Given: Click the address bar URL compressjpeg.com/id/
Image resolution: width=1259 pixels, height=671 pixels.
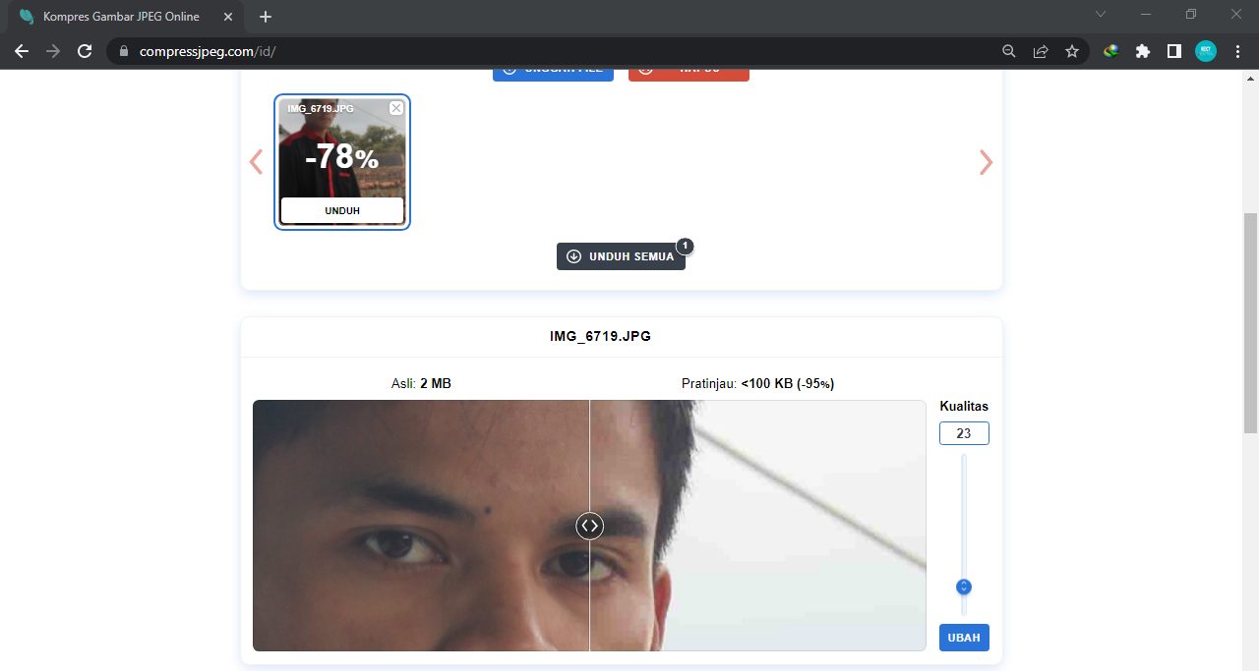Looking at the screenshot, I should (206, 51).
